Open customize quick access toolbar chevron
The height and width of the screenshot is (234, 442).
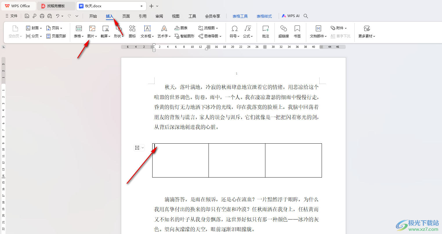click(x=77, y=16)
